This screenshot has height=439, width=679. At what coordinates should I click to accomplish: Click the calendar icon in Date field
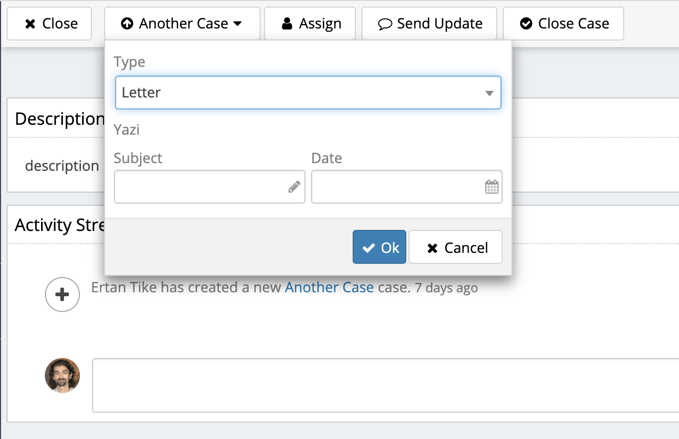click(492, 187)
